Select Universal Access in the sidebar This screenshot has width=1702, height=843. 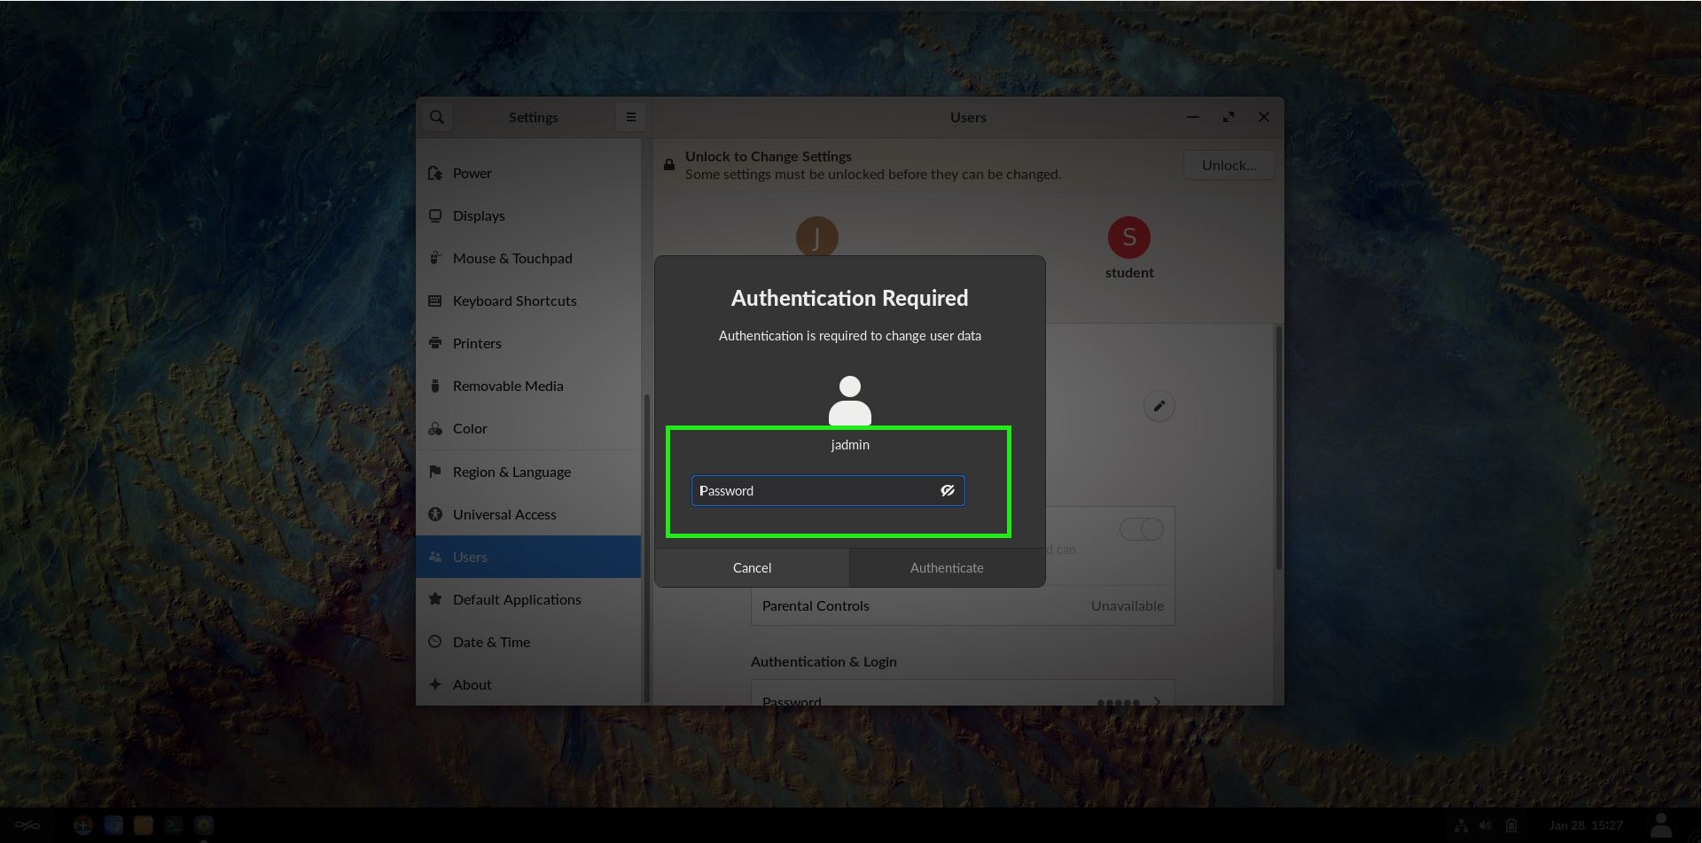click(x=528, y=514)
